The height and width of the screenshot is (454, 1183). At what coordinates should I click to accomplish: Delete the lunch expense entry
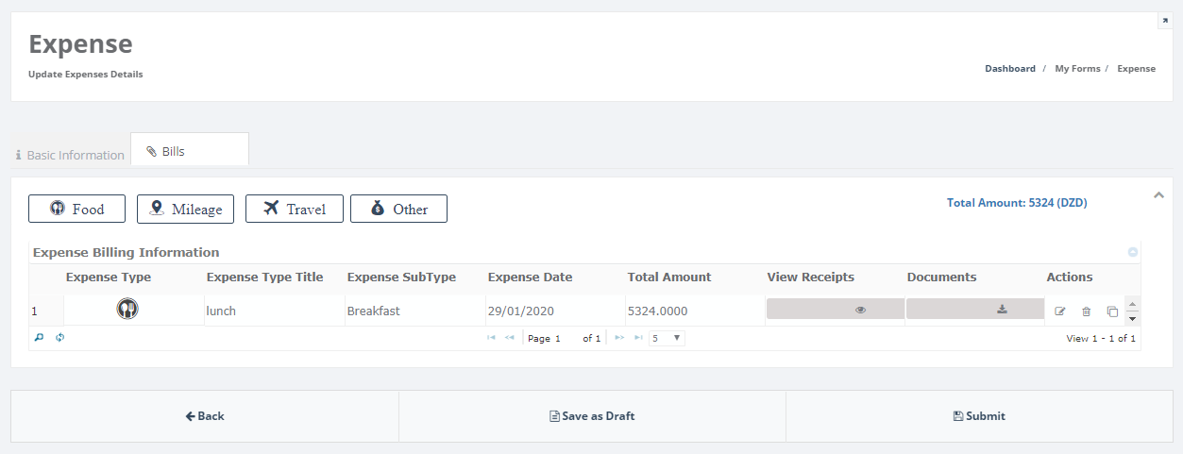pyautogui.click(x=1086, y=311)
